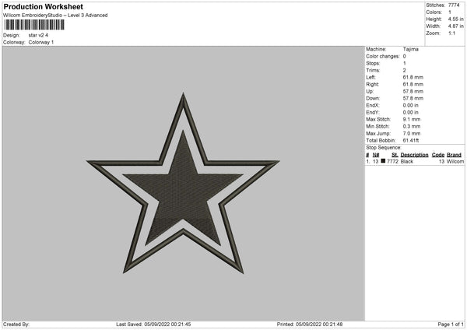Click the Up value '57.8 mm'
The height and width of the screenshot is (330, 467).
413,91
